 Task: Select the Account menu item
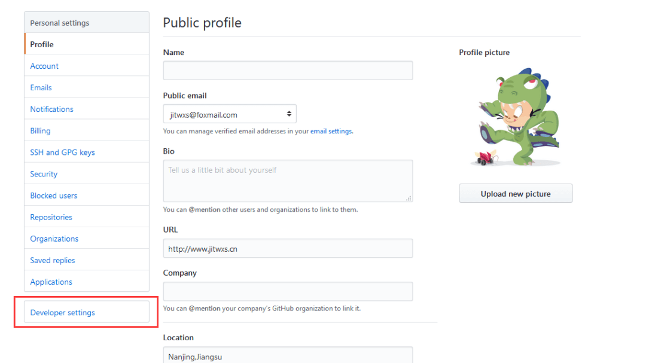[45, 66]
